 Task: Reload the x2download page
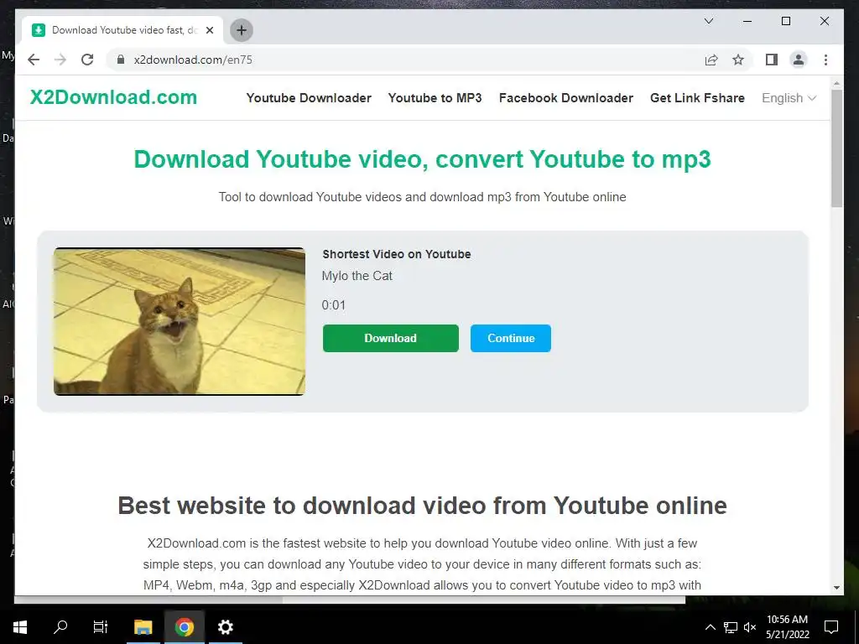pyautogui.click(x=87, y=60)
